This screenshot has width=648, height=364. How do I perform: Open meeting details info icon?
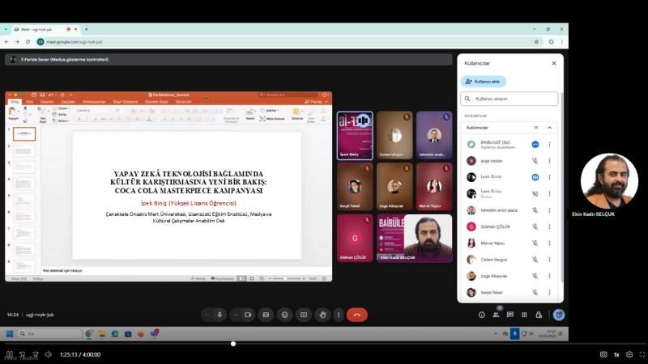481,315
